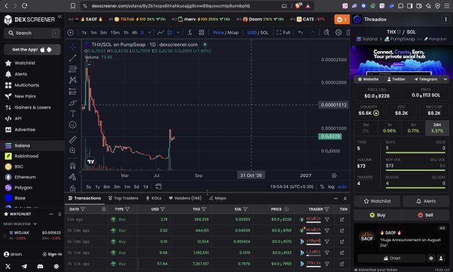Open the emoji icons tool

[x=73, y=125]
